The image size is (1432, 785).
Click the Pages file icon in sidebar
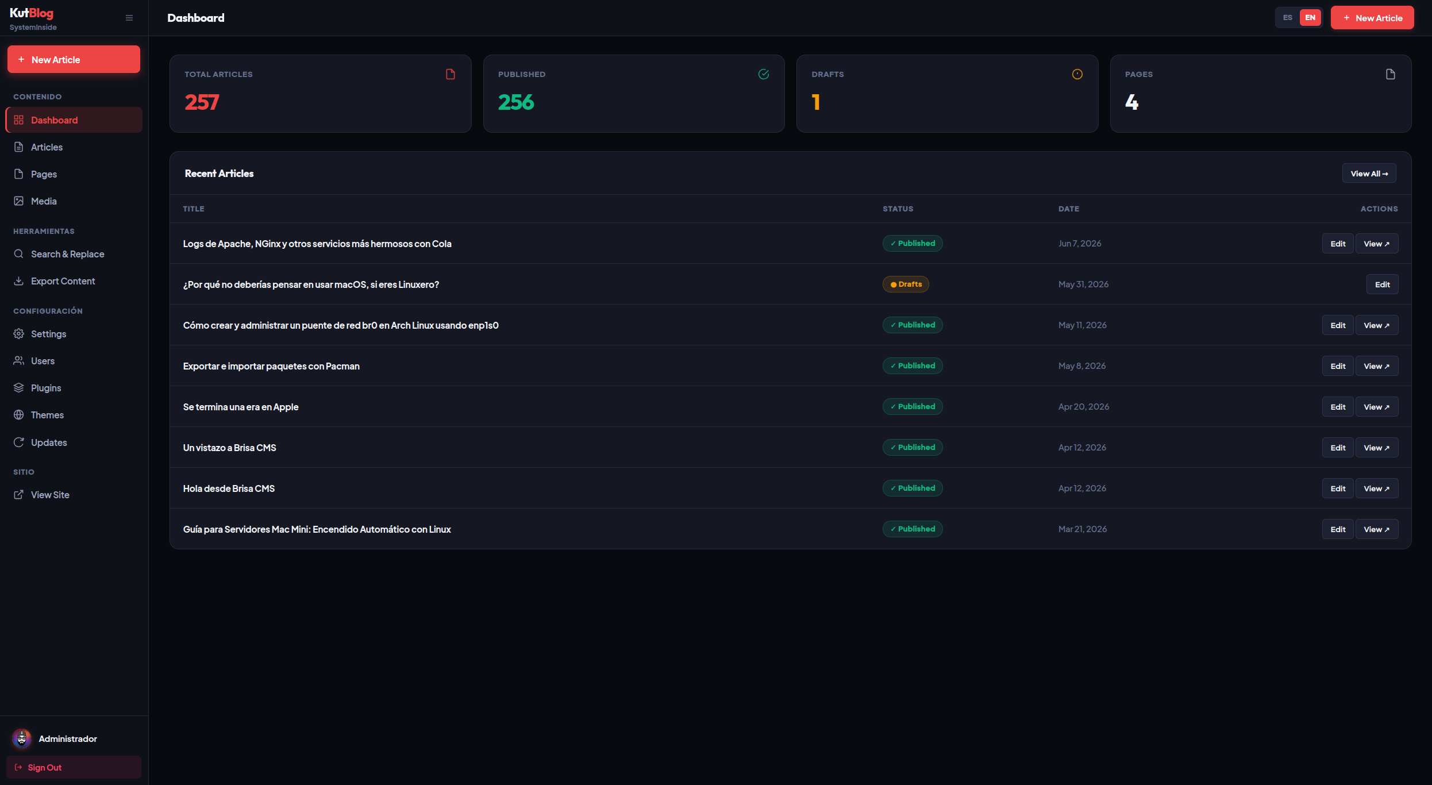pyautogui.click(x=19, y=174)
